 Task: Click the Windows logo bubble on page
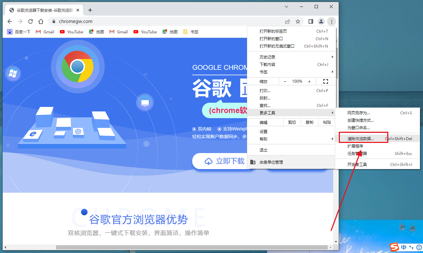(13, 73)
